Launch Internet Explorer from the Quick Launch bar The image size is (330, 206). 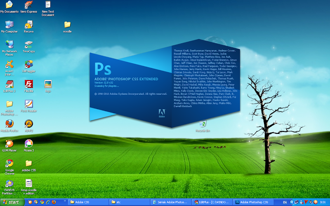tap(48, 202)
